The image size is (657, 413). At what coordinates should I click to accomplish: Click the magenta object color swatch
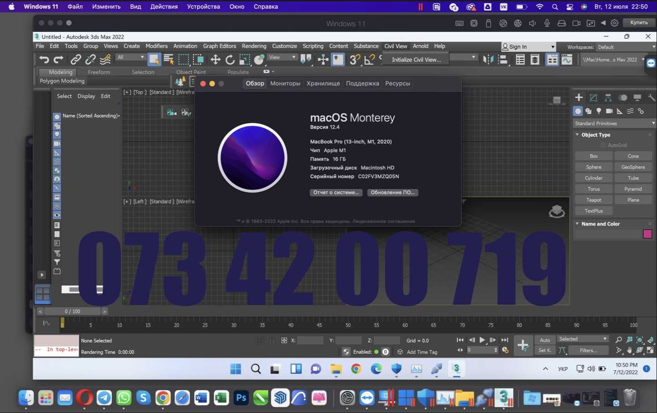tap(647, 234)
